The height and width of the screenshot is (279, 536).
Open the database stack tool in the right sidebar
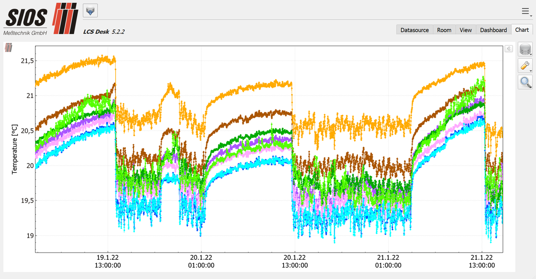tap(525, 50)
